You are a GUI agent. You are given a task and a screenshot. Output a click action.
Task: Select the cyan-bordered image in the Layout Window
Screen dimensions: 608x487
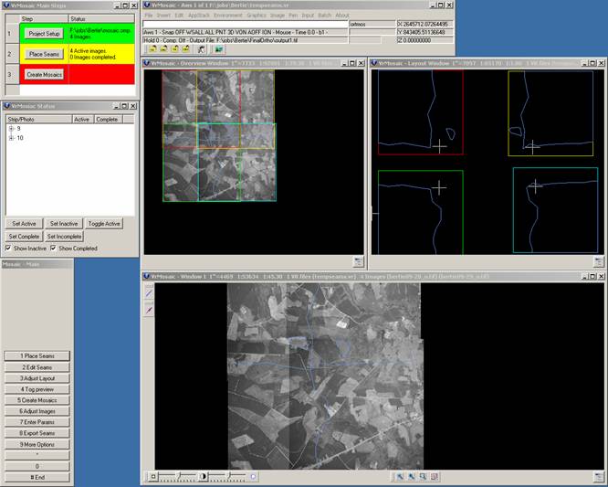click(555, 210)
